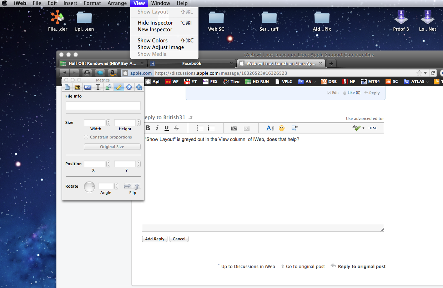Click into the reply text area
Image resolution: width=443 pixels, height=288 pixels.
(x=263, y=179)
